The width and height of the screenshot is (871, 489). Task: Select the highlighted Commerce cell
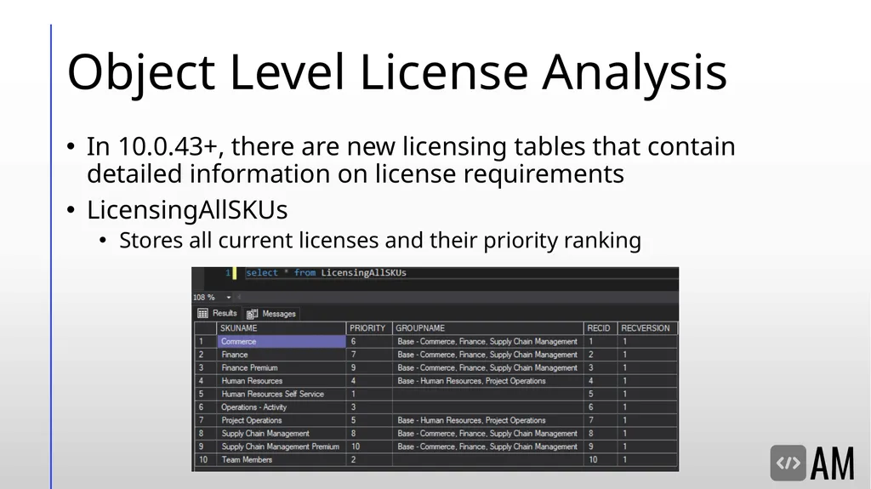281,341
